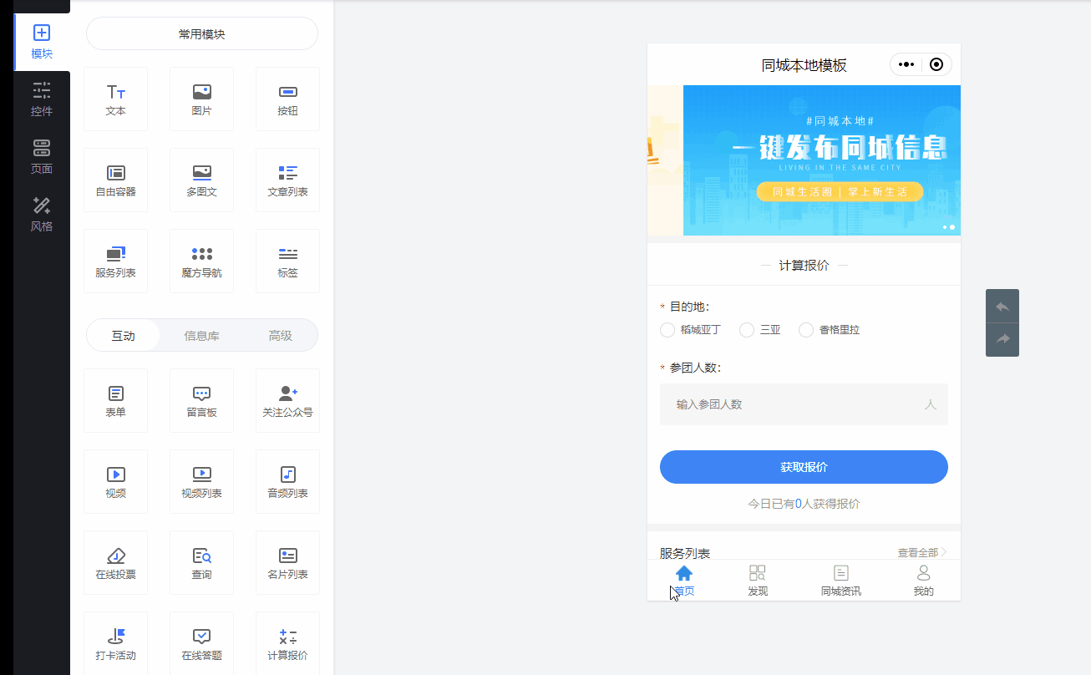Add a 留言板 module
The width and height of the screenshot is (1091, 675).
201,401
